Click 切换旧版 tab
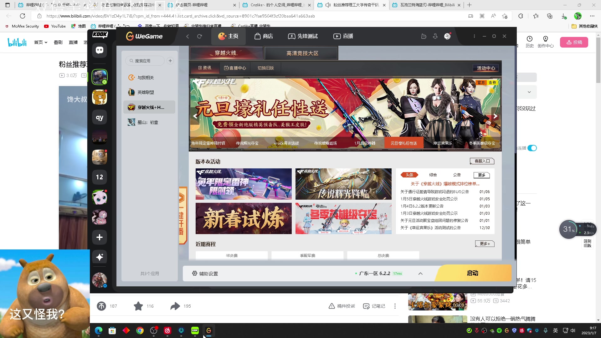The height and width of the screenshot is (338, 601). pos(266,68)
